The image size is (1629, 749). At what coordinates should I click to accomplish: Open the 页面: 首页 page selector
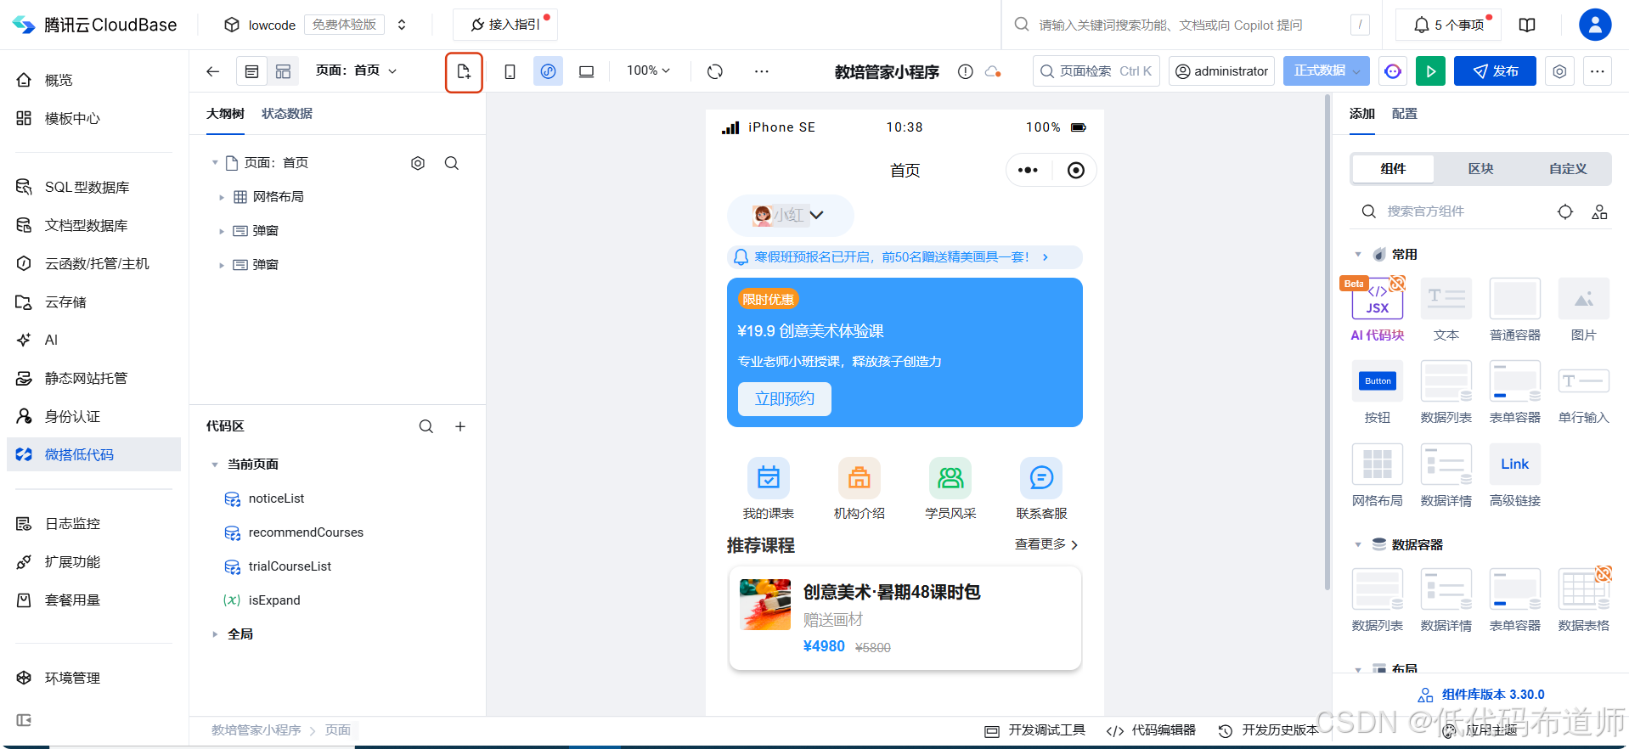coord(357,70)
